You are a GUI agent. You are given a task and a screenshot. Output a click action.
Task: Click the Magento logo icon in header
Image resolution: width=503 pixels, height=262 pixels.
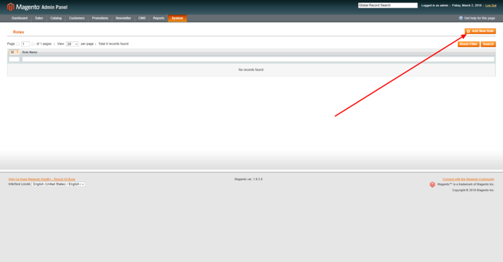click(x=11, y=7)
